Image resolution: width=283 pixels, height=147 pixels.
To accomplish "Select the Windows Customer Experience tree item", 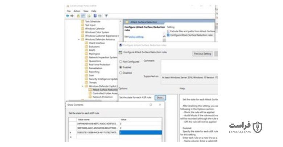I will (102, 36).
